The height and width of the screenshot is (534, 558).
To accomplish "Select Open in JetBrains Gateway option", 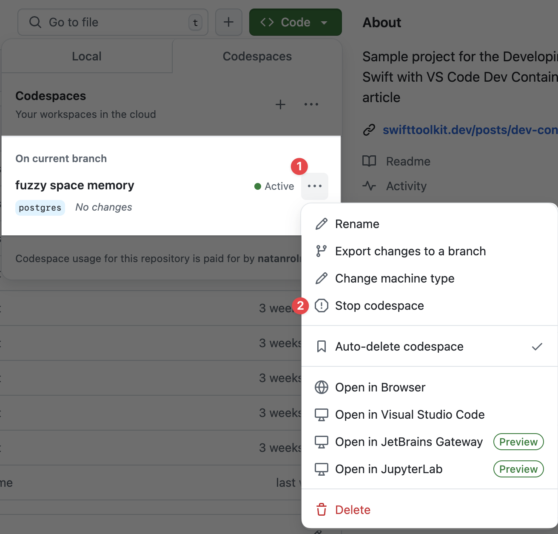I will (409, 442).
